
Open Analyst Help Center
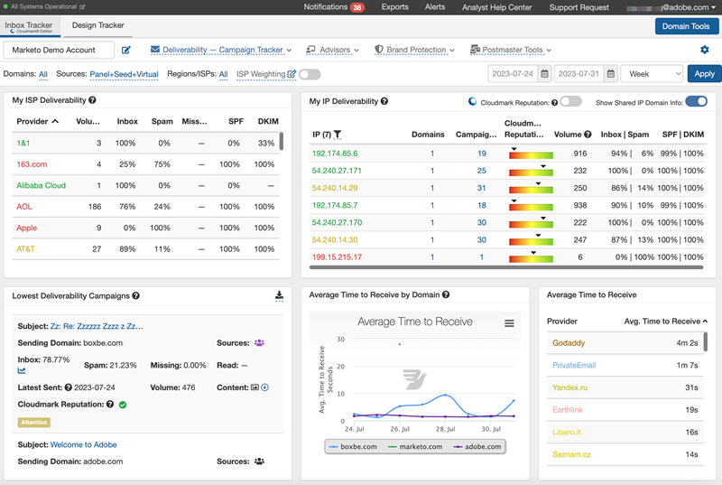(x=497, y=7)
